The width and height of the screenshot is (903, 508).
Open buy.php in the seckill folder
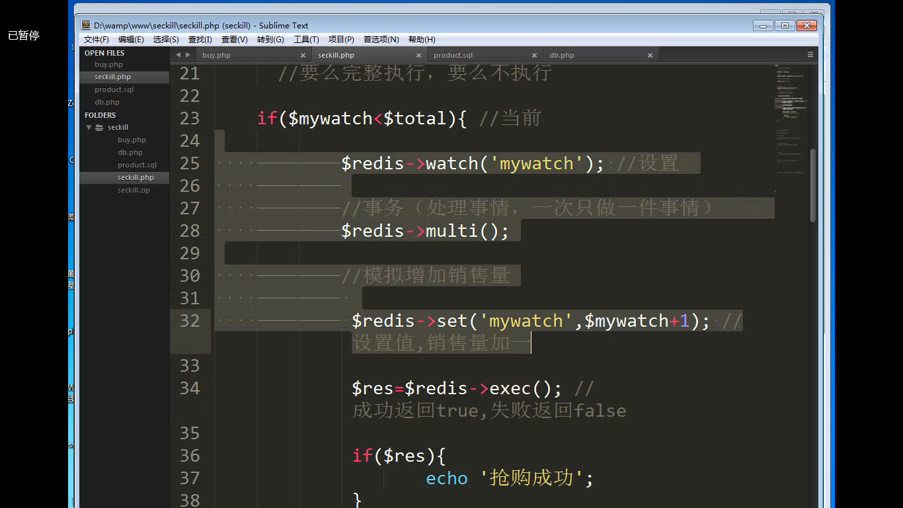(x=132, y=140)
